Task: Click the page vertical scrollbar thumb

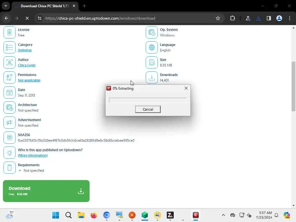Action: pos(293,86)
